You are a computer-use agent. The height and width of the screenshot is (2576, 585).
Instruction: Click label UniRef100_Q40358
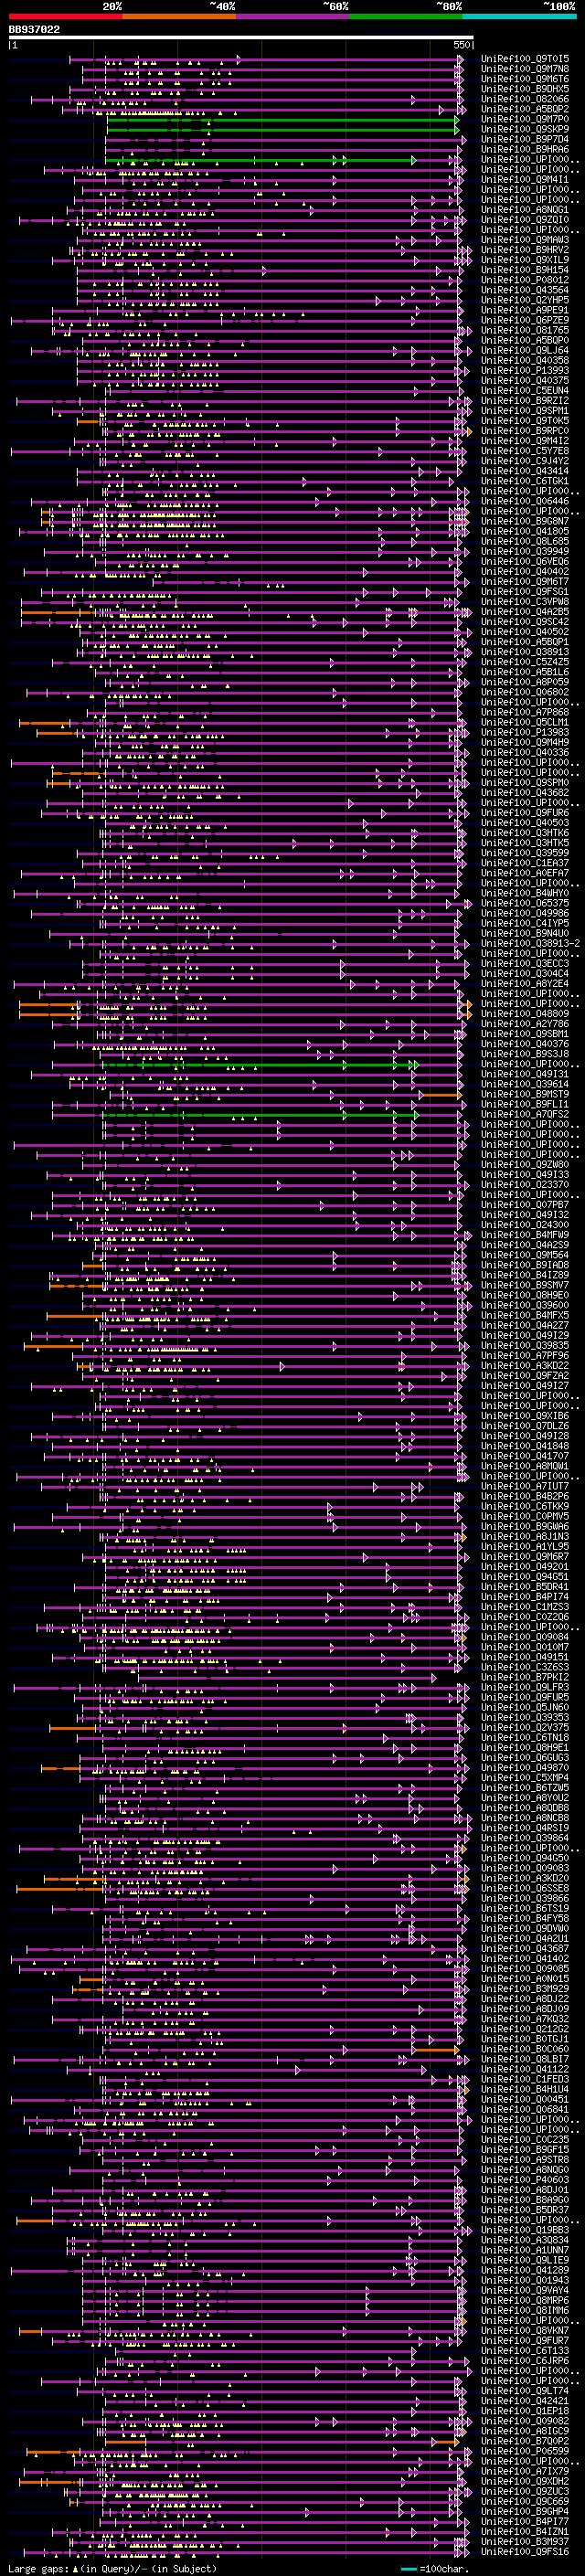(x=525, y=361)
